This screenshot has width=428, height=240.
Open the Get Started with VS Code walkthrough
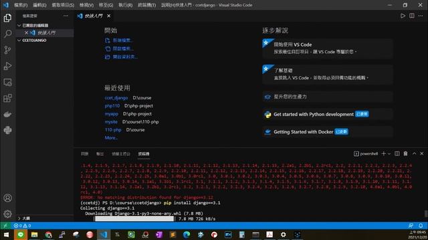point(327,48)
